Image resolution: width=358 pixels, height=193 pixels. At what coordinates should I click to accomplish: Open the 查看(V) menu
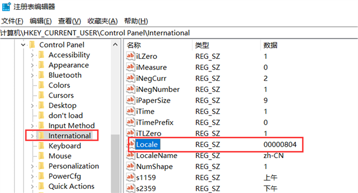[69, 21]
